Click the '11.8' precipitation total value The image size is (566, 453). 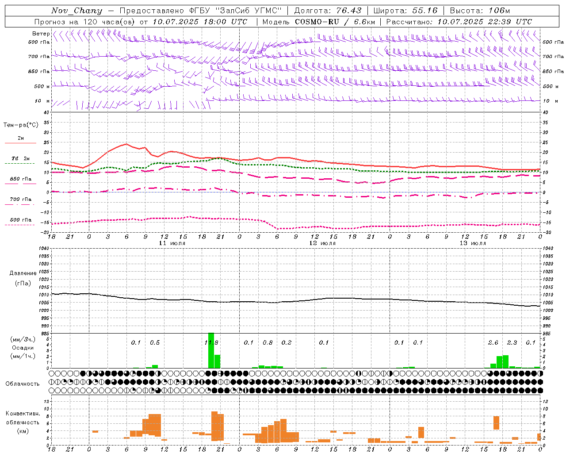pos(211,343)
